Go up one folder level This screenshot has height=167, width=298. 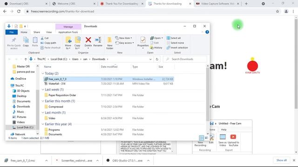[26, 59]
